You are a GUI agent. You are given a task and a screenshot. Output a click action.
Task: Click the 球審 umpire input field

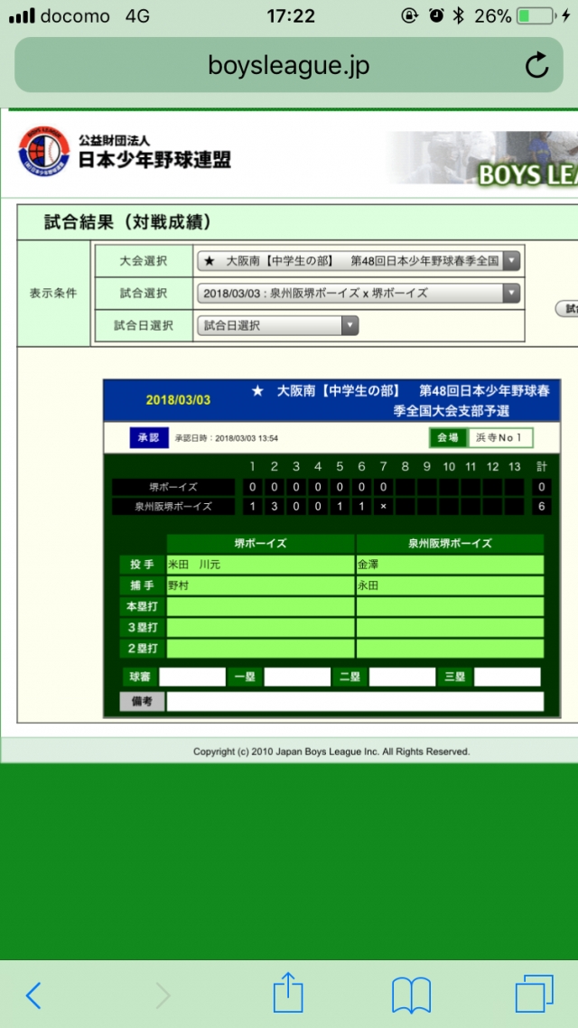tap(192, 677)
